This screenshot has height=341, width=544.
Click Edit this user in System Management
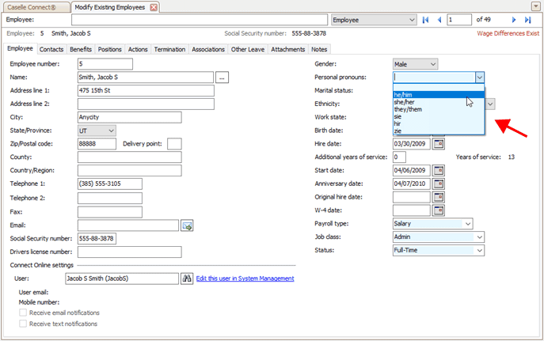[x=245, y=278]
